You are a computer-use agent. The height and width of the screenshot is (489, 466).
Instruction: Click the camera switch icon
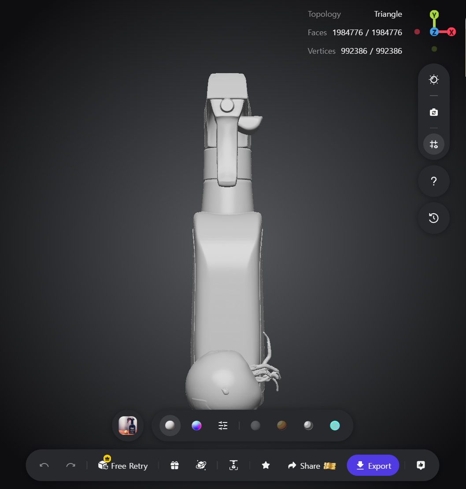434,112
